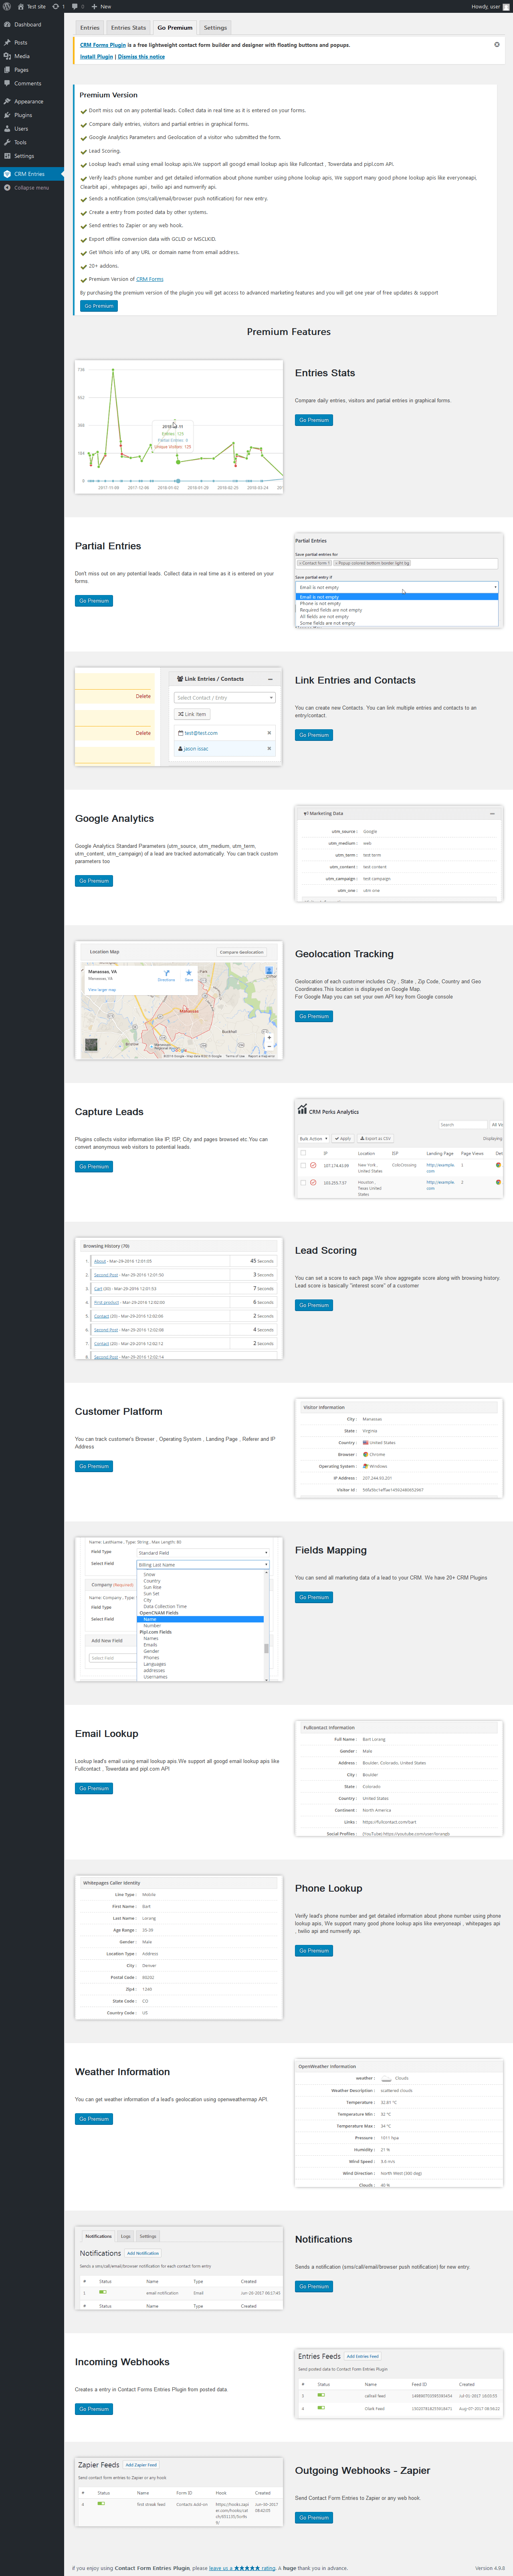Open the Visitor Information preview image
This screenshot has height=2576, width=513.
pyautogui.click(x=399, y=1448)
